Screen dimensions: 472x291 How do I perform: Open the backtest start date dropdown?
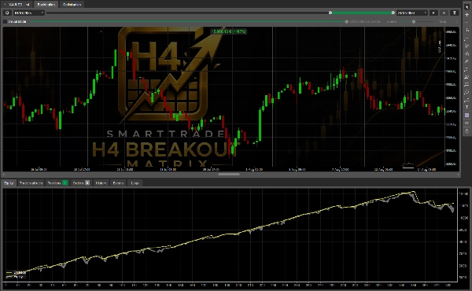[x=29, y=13]
